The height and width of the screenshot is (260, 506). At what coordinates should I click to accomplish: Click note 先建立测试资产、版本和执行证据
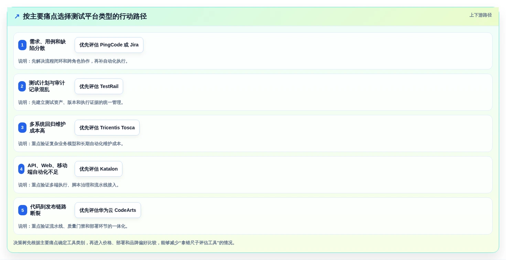click(x=72, y=102)
